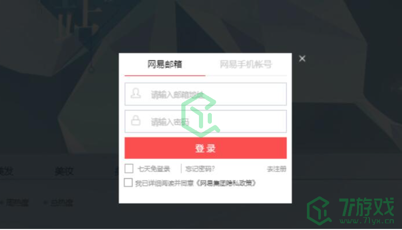Toggle the 七天免登录 checkbox
Viewport: 402px width, 230px height.
point(129,169)
